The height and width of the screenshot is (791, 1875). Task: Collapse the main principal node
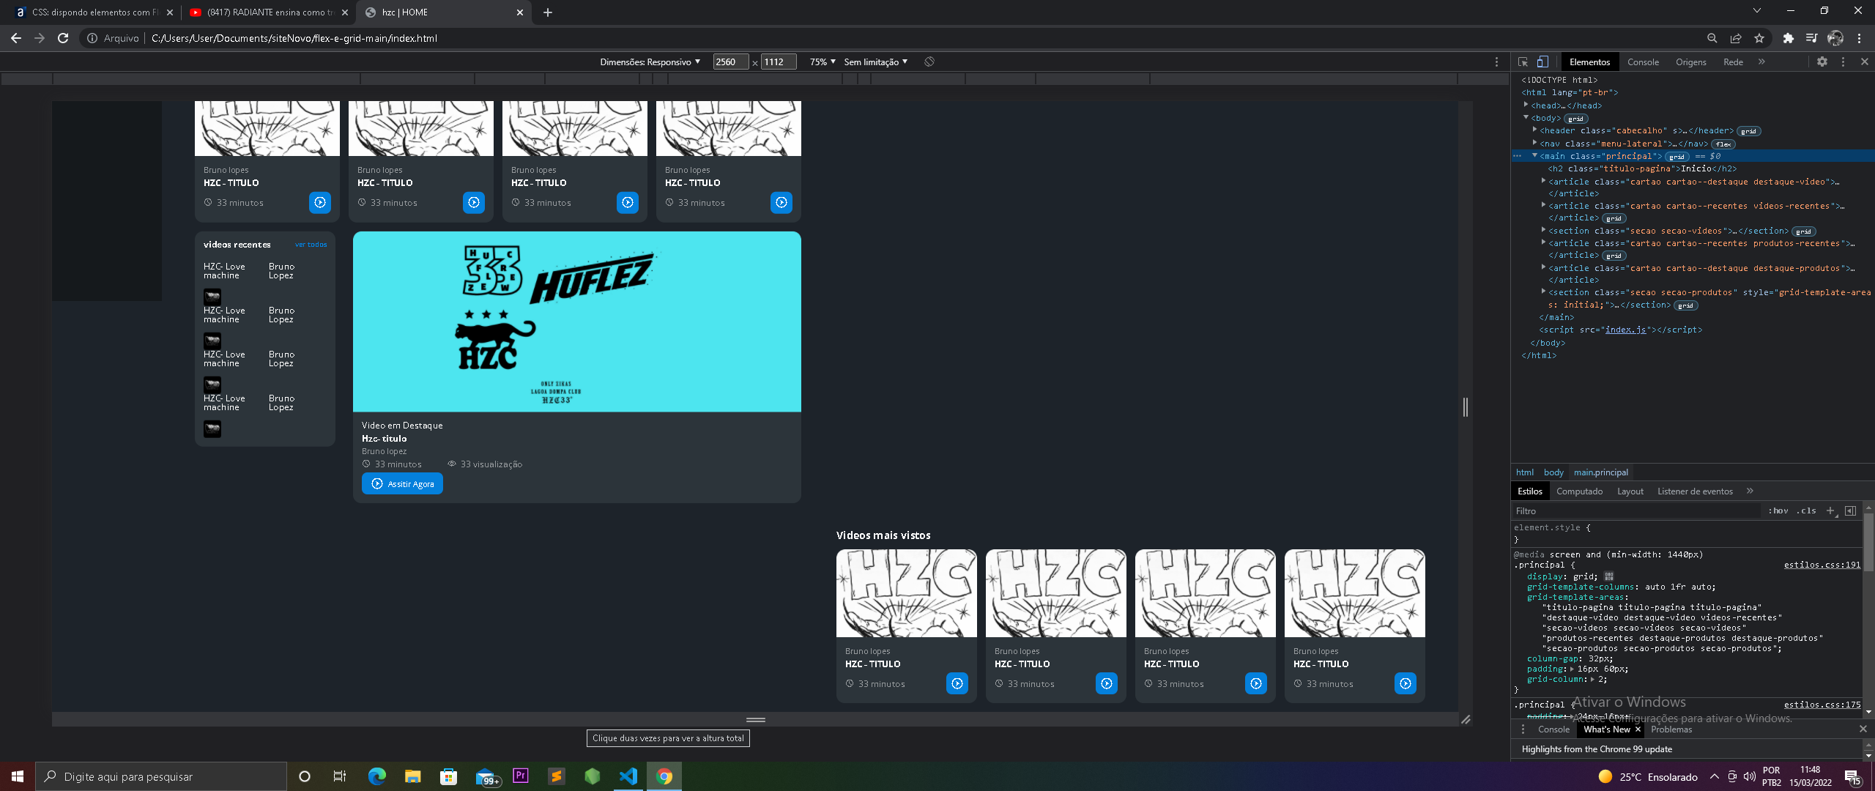point(1535,155)
